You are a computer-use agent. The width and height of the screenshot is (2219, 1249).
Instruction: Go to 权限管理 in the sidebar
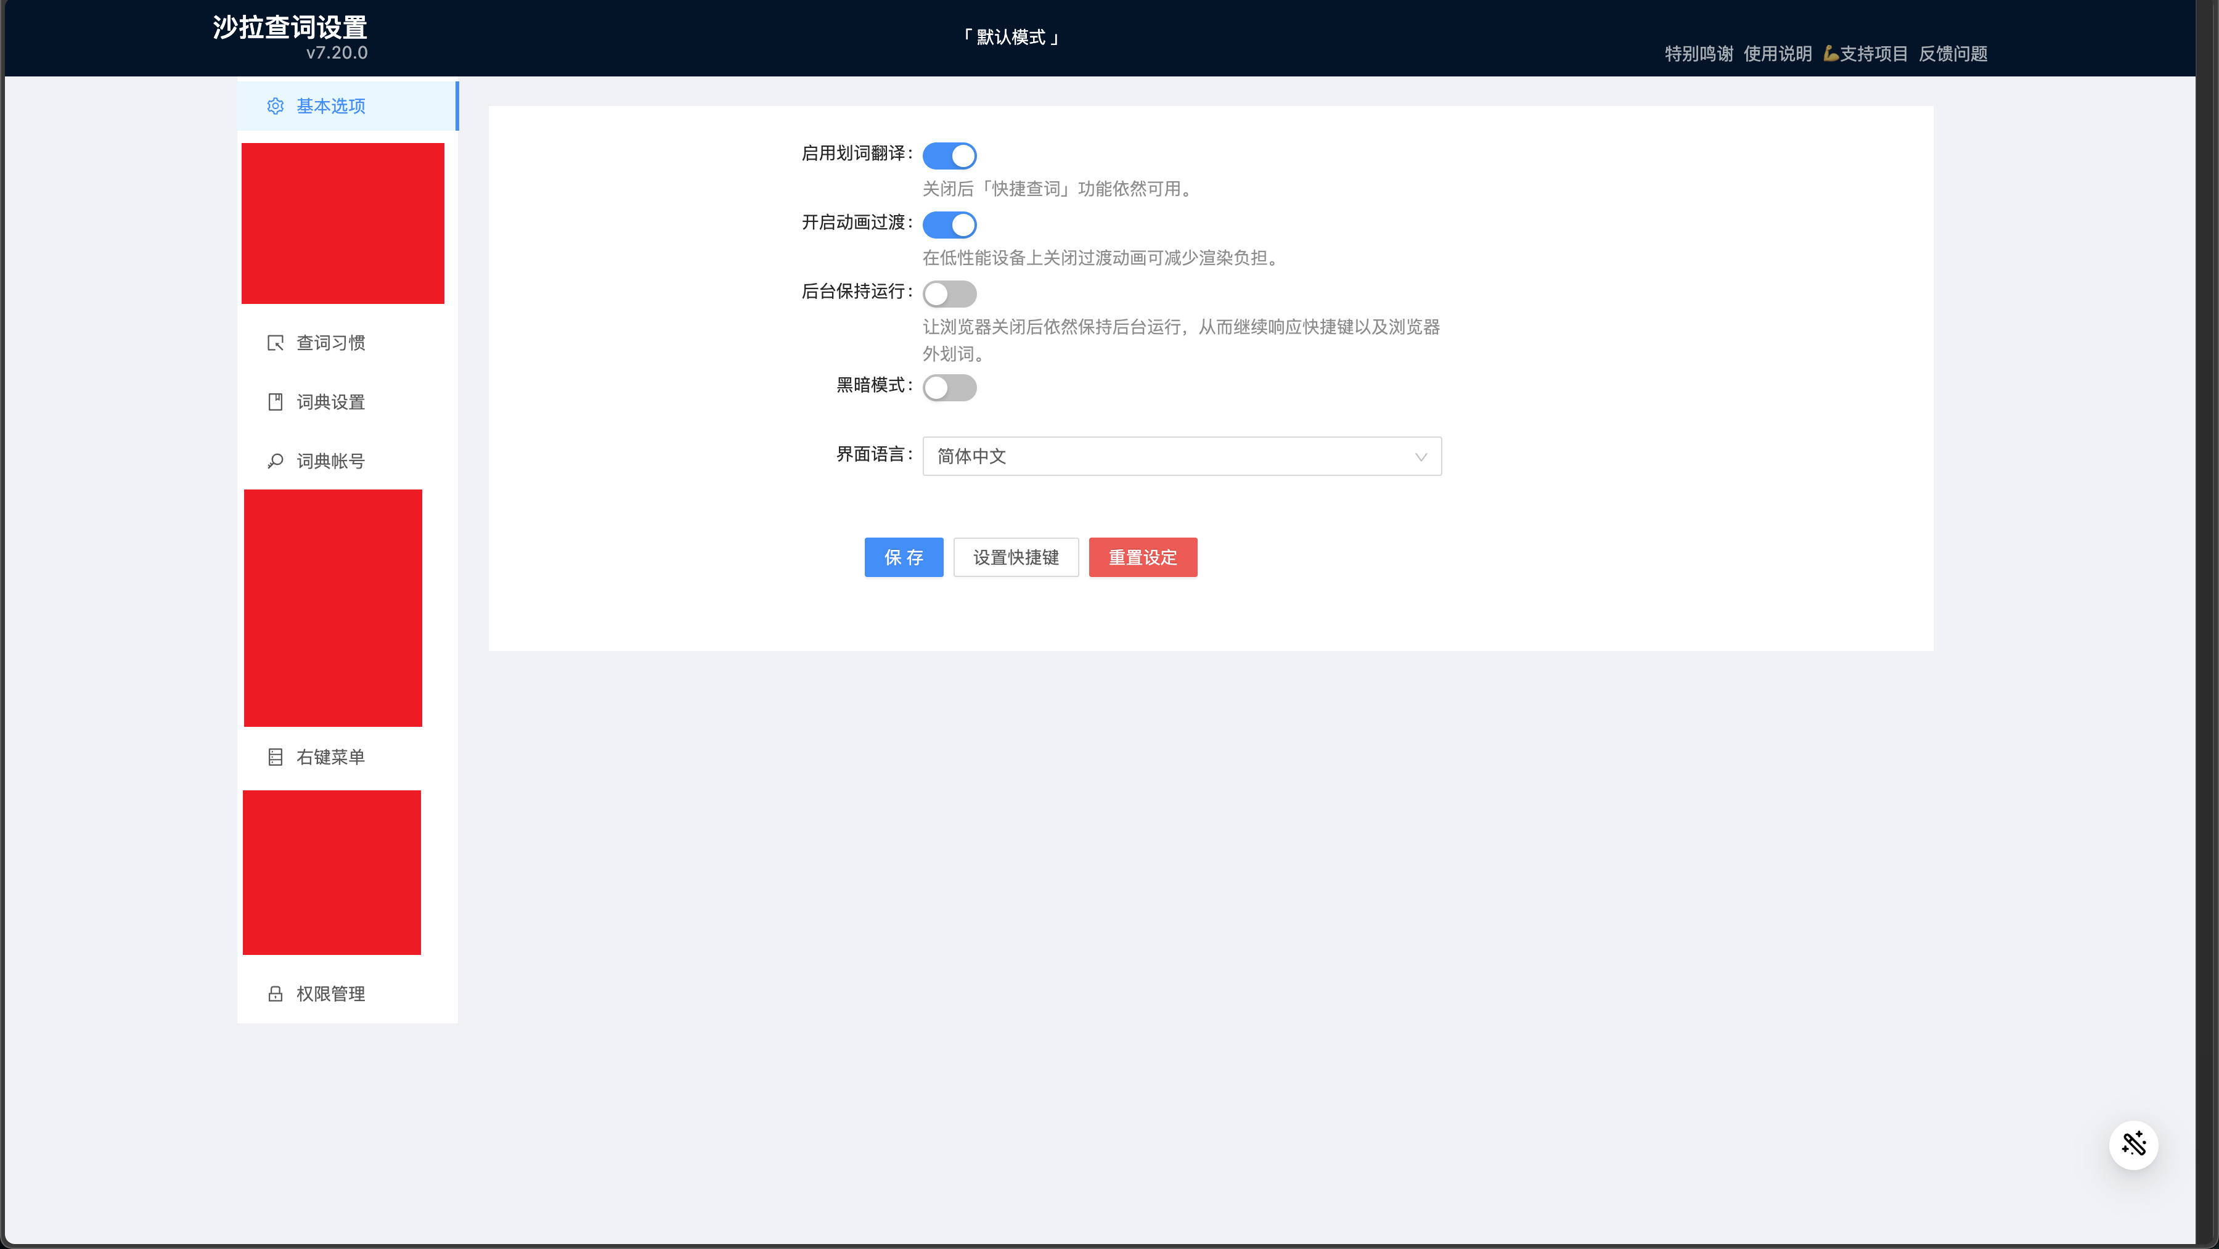point(331,994)
